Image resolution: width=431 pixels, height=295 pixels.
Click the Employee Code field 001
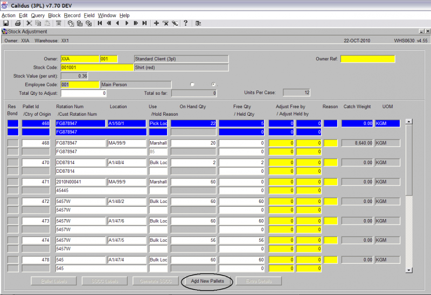pos(80,85)
